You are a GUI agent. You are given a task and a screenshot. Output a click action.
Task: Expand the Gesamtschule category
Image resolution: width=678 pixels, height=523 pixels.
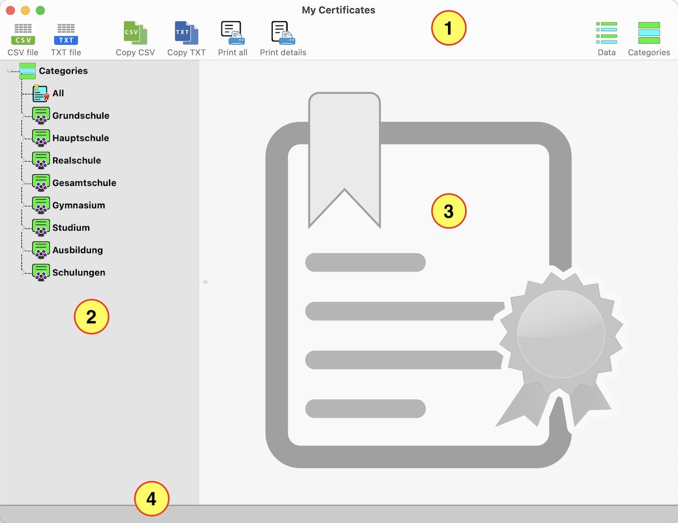pos(23,183)
